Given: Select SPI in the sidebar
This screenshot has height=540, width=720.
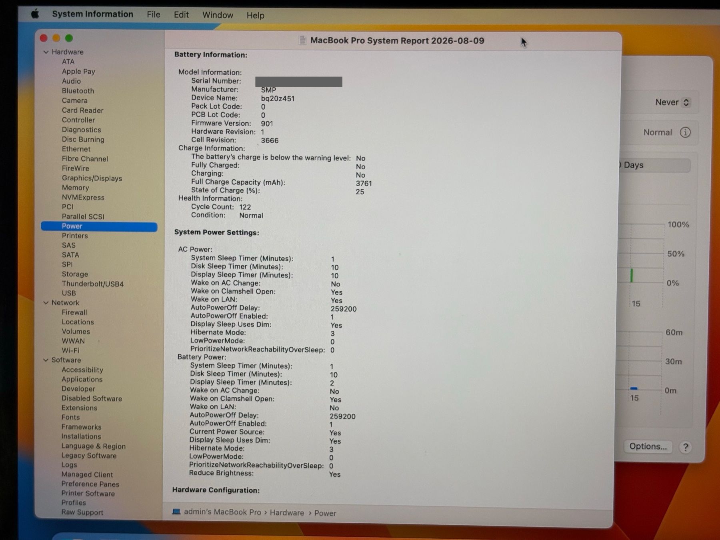Looking at the screenshot, I should [x=67, y=264].
